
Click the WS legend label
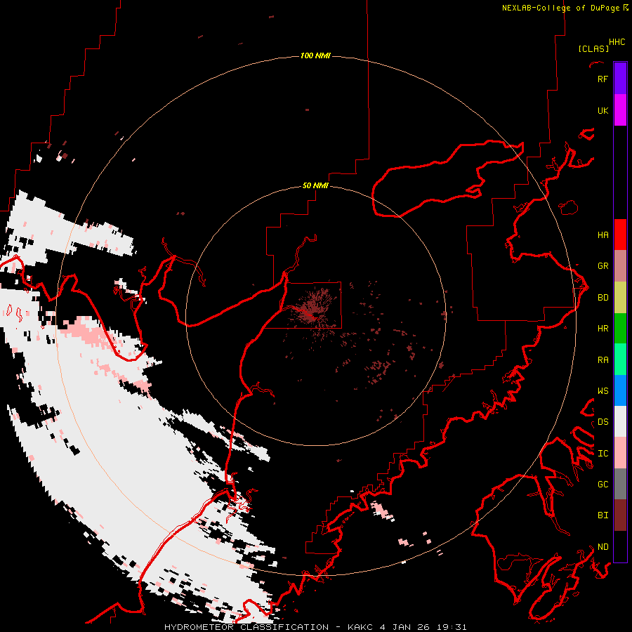[603, 390]
